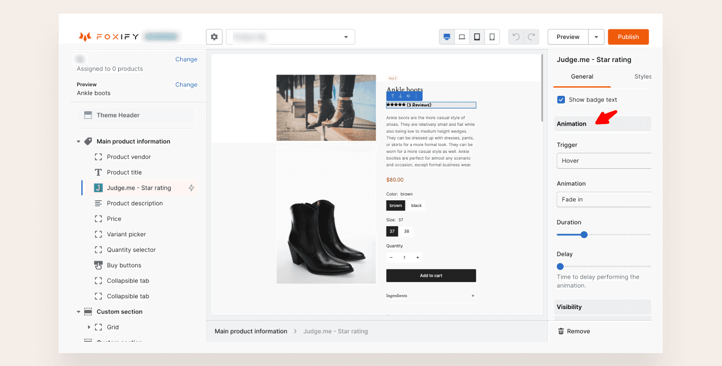The image size is (722, 366).
Task: Click the undo arrow icon
Action: click(x=516, y=37)
